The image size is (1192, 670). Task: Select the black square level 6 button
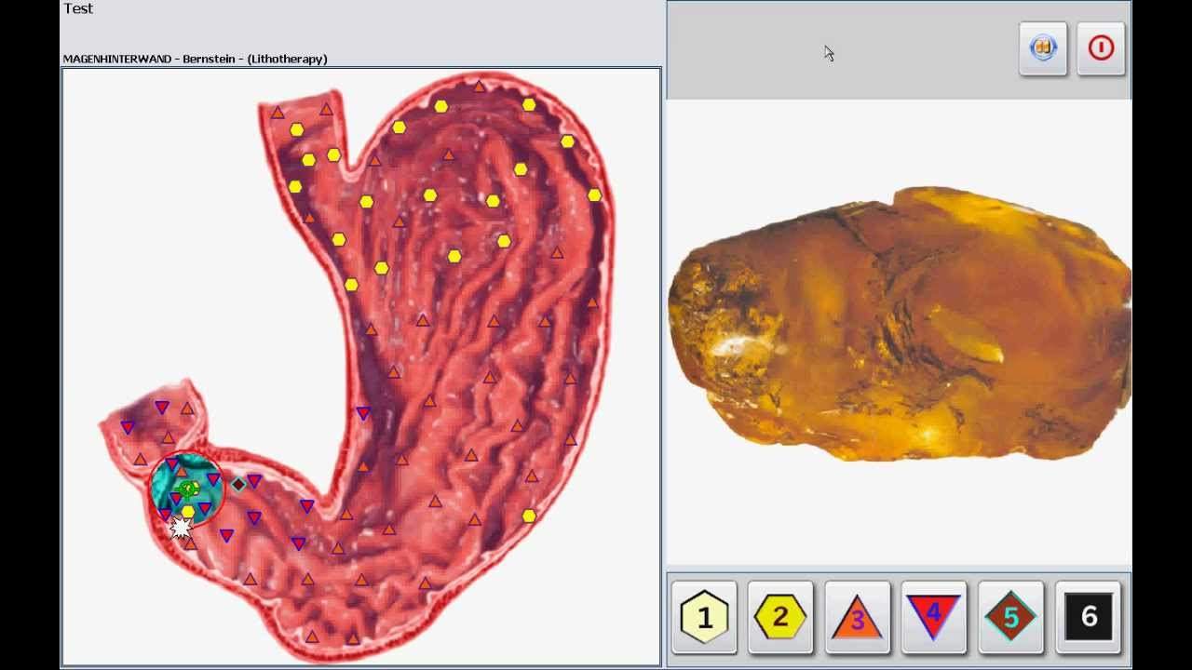(1088, 616)
